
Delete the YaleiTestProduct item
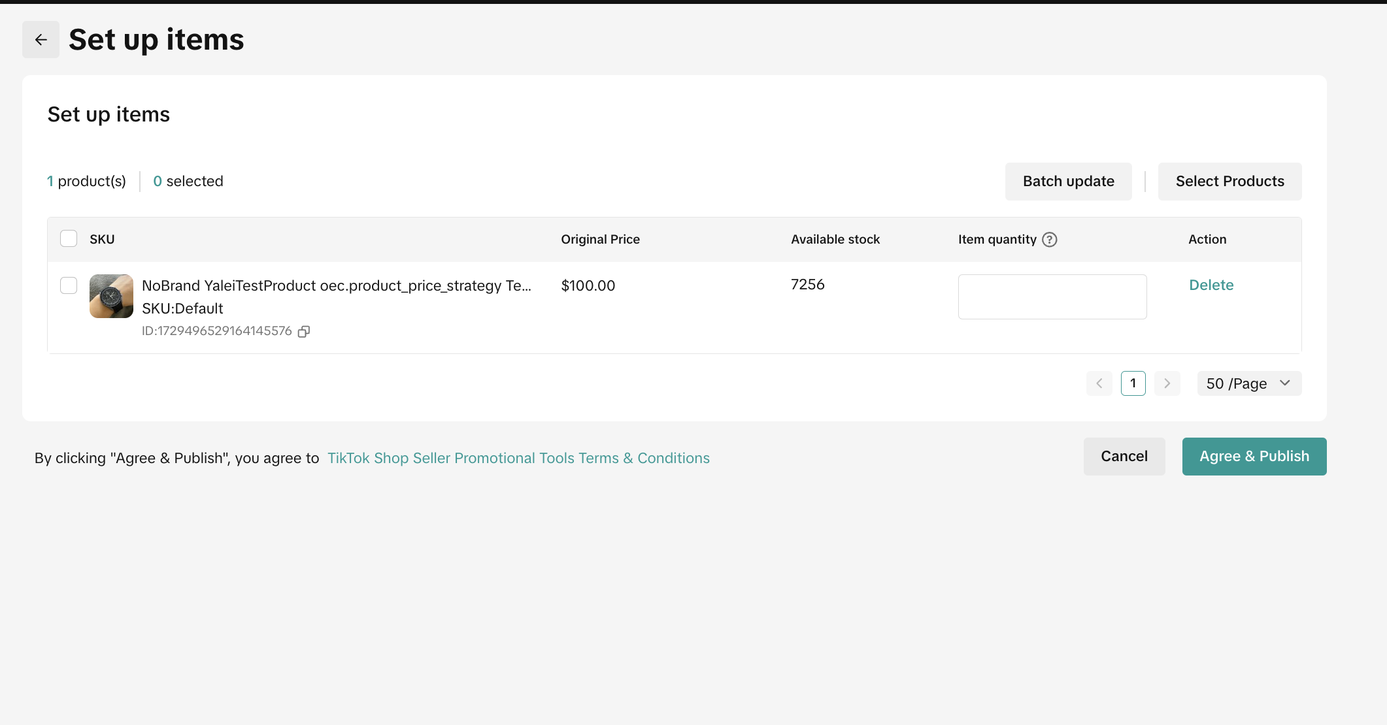pos(1211,285)
